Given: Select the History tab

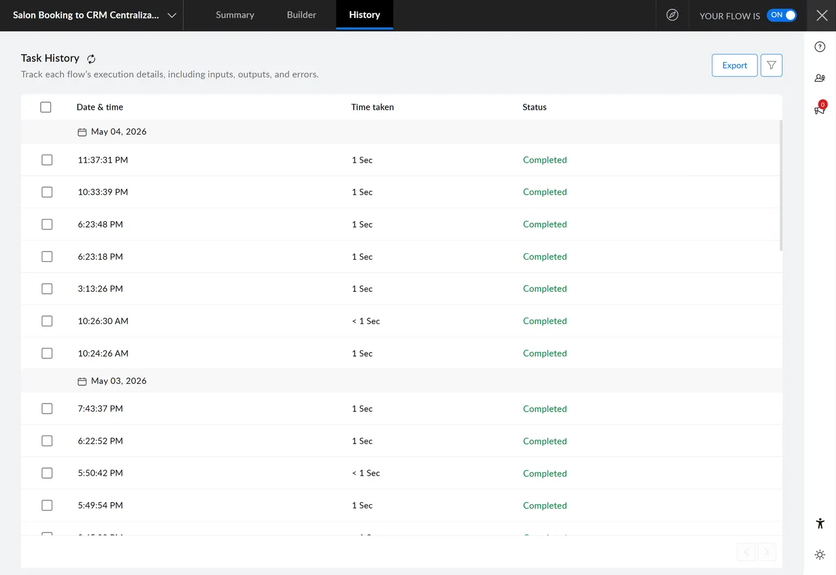Looking at the screenshot, I should [x=365, y=15].
